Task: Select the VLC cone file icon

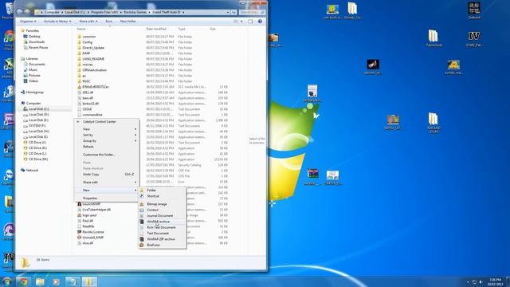Action: (x=80, y=87)
